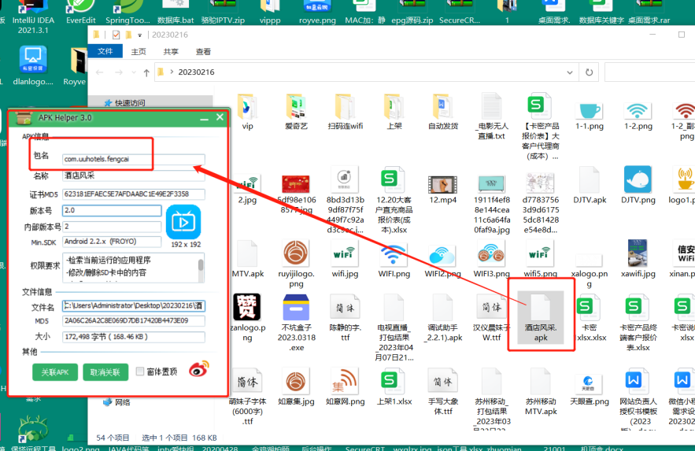Click the 大小 file size field

point(134,337)
